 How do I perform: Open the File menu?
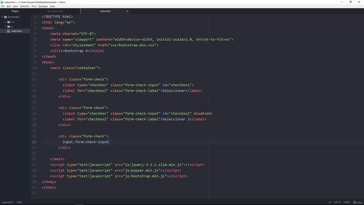pyautogui.click(x=3, y=6)
